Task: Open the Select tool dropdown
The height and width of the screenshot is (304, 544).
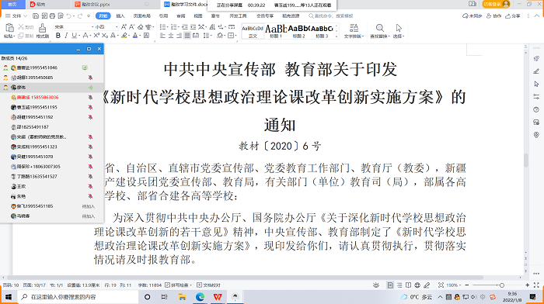Action: pyautogui.click(x=399, y=36)
